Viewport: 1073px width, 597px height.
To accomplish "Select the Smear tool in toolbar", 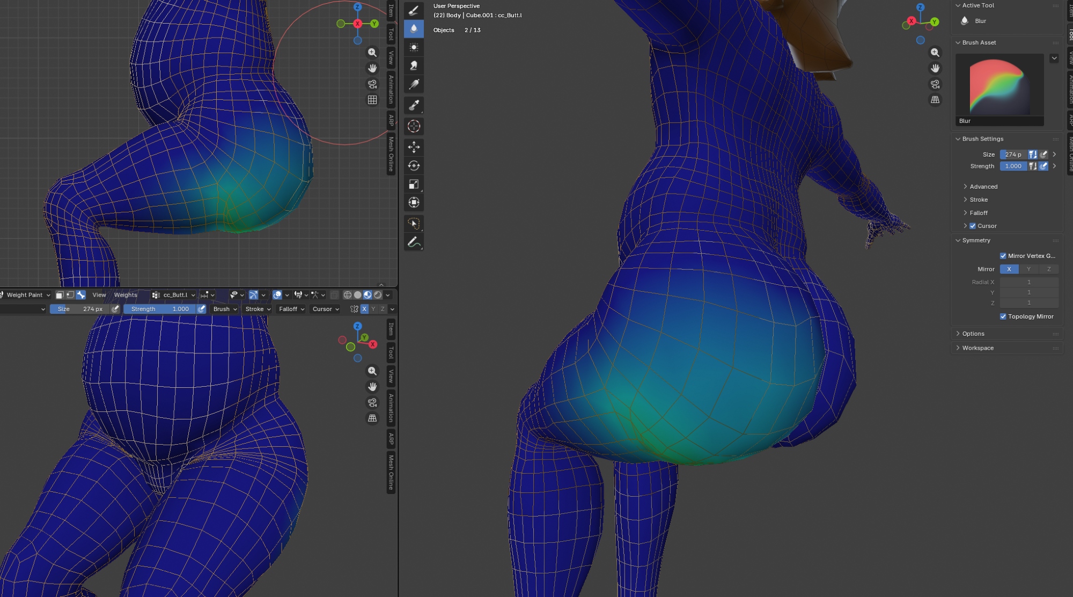I will point(414,65).
